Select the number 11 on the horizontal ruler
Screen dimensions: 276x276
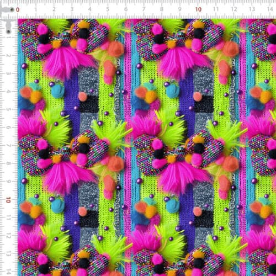(216, 9)
